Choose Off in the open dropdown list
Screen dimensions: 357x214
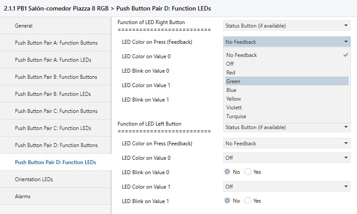pos(230,64)
